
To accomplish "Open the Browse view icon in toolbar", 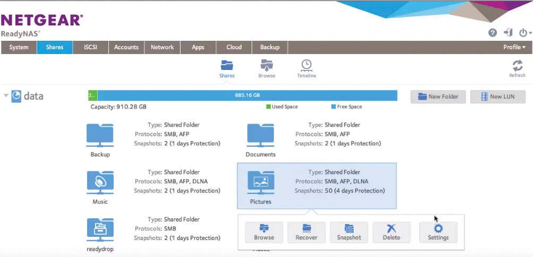I will 266,69.
